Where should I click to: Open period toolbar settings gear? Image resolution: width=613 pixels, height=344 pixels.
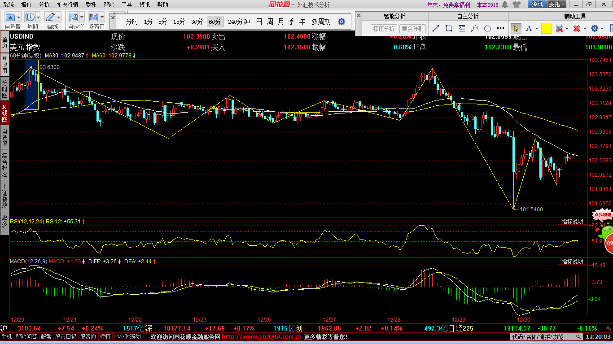(342, 22)
